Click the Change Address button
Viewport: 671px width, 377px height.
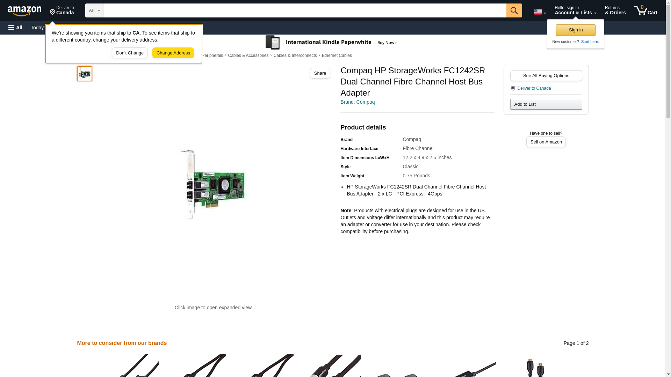173,53
